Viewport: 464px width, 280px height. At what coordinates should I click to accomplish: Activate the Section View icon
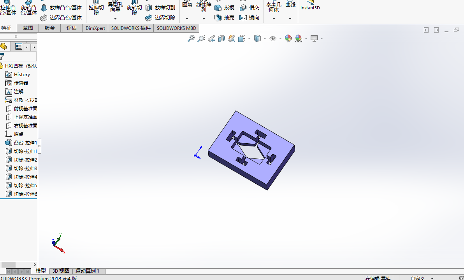(x=221, y=38)
